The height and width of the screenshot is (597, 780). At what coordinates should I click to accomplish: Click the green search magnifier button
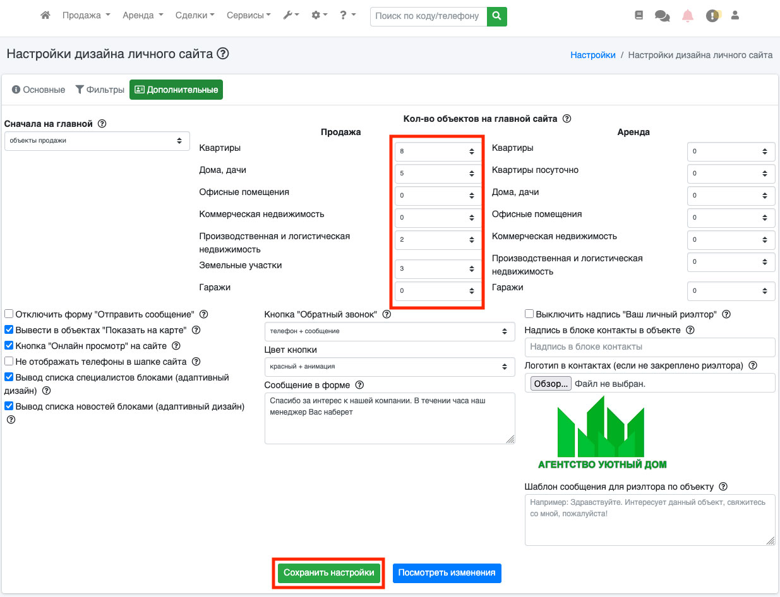496,16
